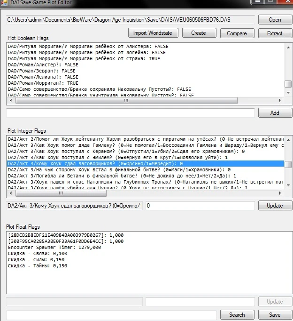Select row 'Хоук нашёл и спас Натаниэля'
The height and width of the screenshot is (321, 293).
pos(146,182)
